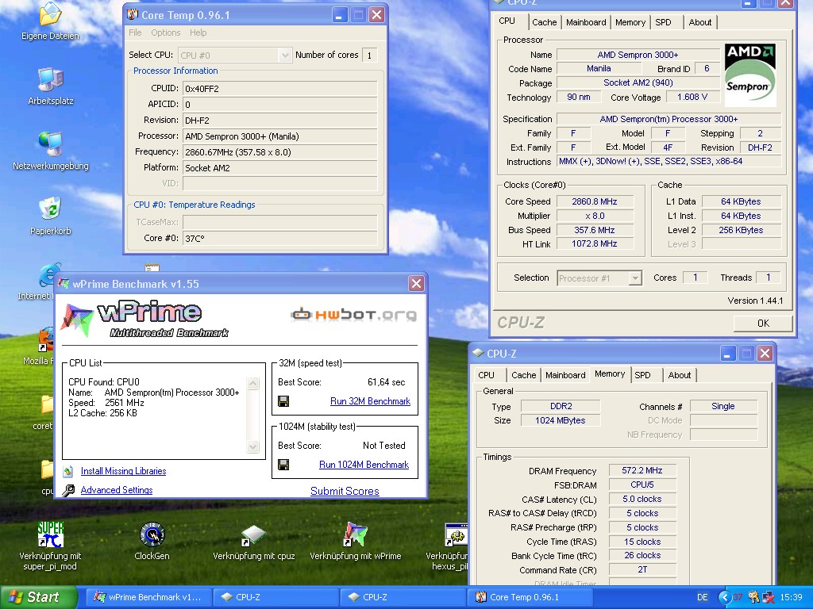
Task: Switch to SPD tab in lower CPU-Z window
Action: pyautogui.click(x=642, y=375)
